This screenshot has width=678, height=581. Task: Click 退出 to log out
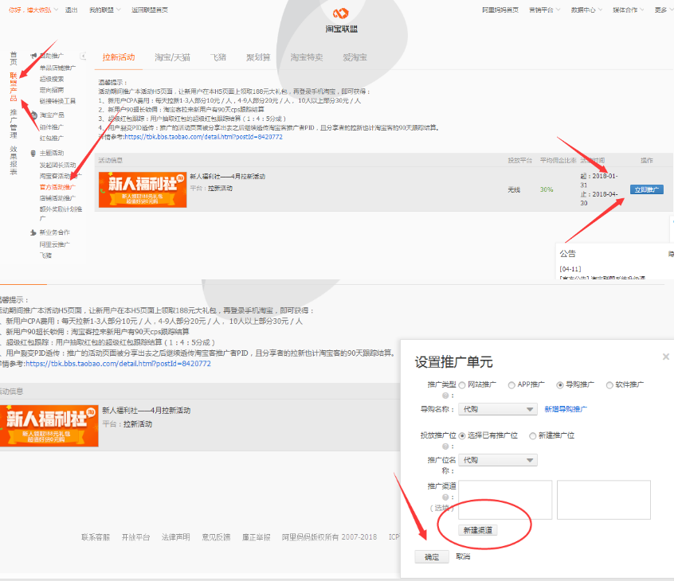(x=72, y=10)
